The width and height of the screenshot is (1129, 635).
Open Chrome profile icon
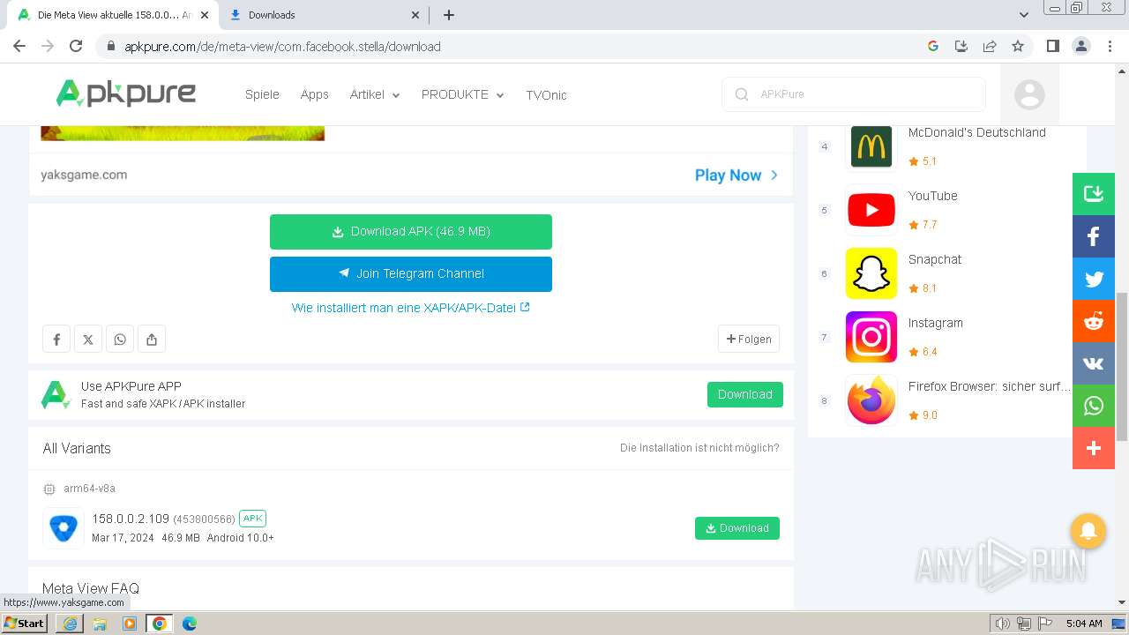pyautogui.click(x=1080, y=46)
